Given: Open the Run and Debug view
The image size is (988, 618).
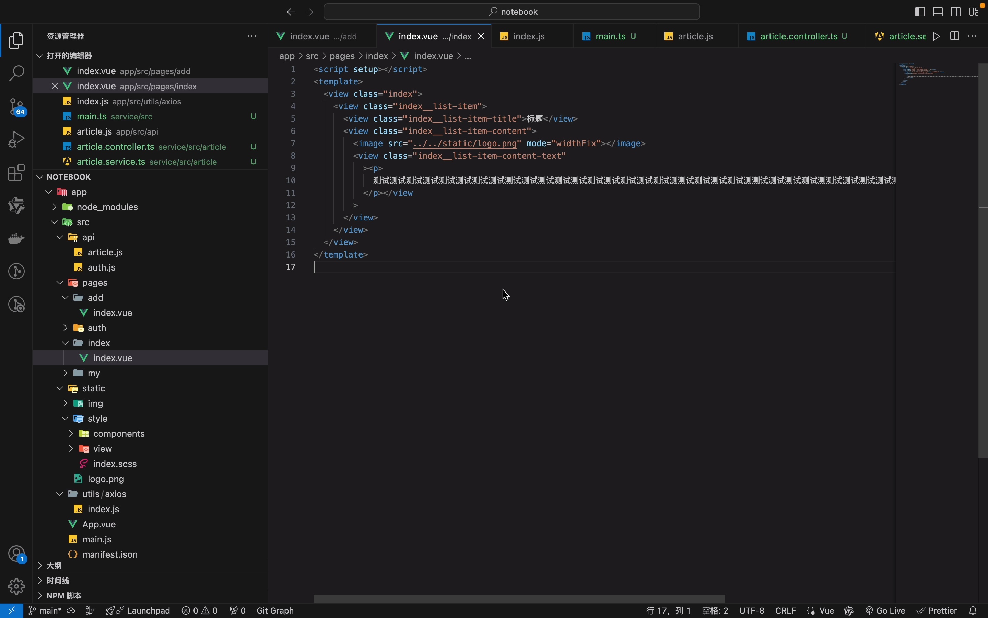Looking at the screenshot, I should point(16,139).
